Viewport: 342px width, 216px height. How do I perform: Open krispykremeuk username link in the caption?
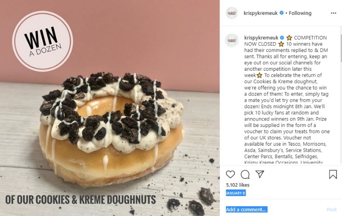coord(261,38)
